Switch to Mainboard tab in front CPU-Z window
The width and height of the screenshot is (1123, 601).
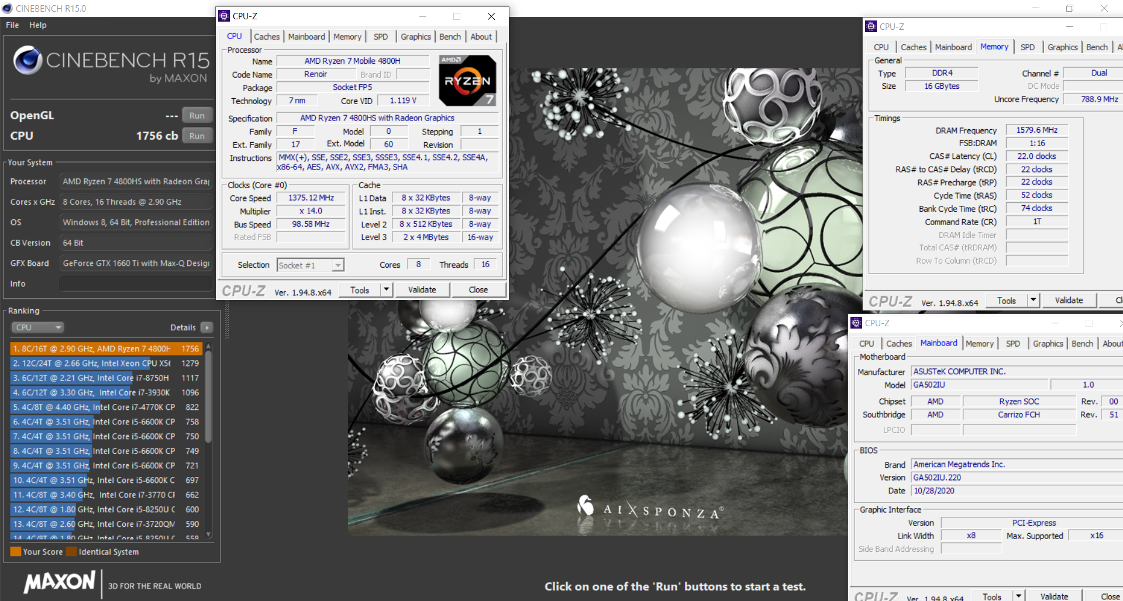click(x=306, y=36)
